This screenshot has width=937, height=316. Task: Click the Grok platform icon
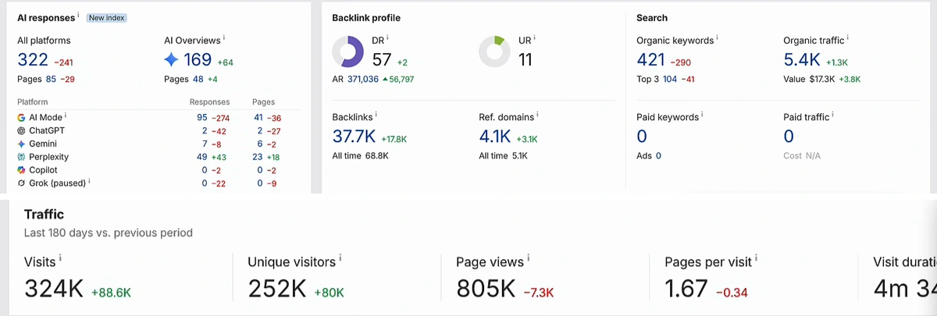[21, 183]
